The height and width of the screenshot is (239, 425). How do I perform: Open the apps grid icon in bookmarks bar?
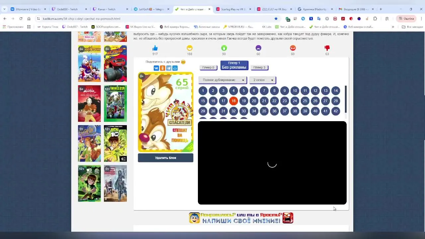click(29, 27)
